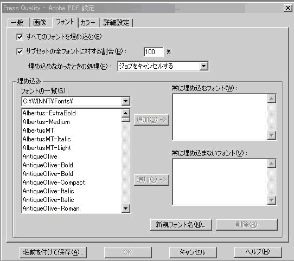Toggle サブセットの全フォント checkbox
The image size is (294, 261).
(x=20, y=51)
